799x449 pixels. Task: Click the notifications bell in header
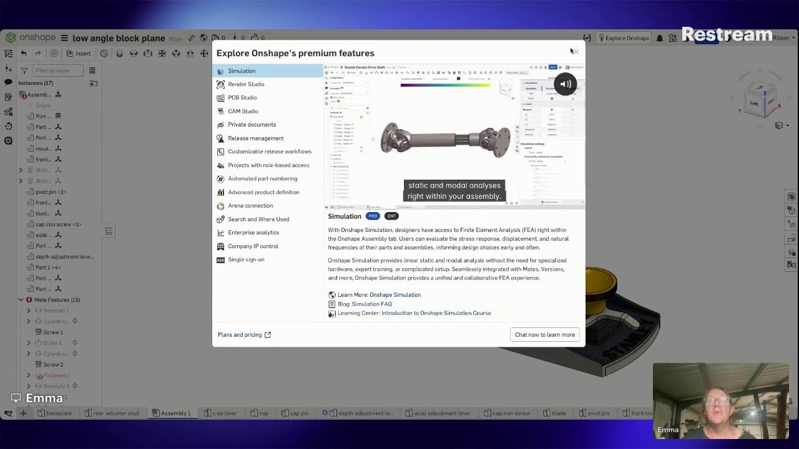click(660, 38)
